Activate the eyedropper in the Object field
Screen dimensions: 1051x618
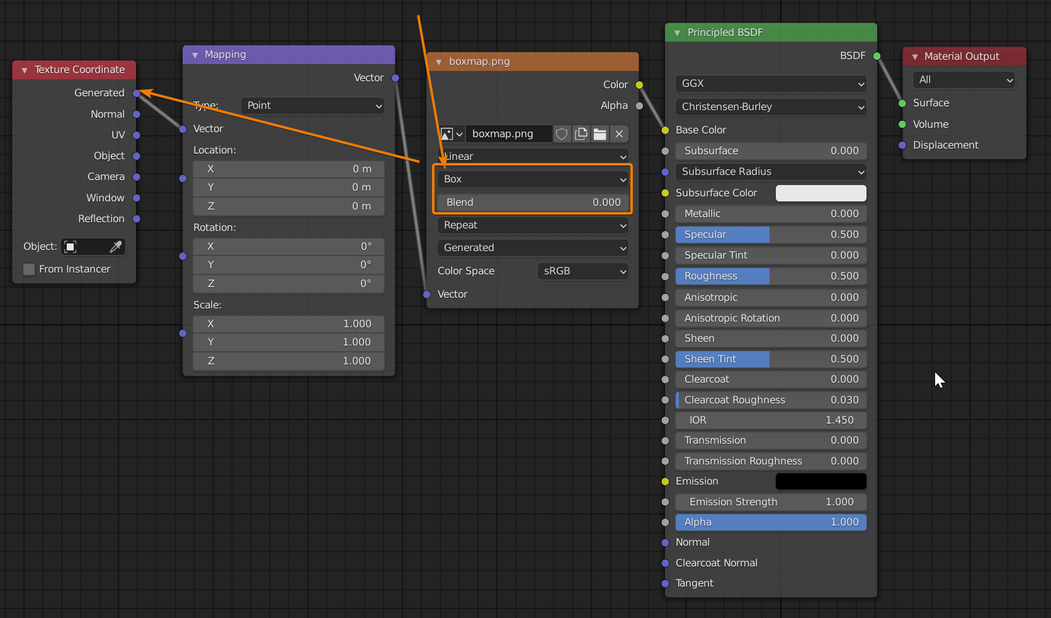116,247
